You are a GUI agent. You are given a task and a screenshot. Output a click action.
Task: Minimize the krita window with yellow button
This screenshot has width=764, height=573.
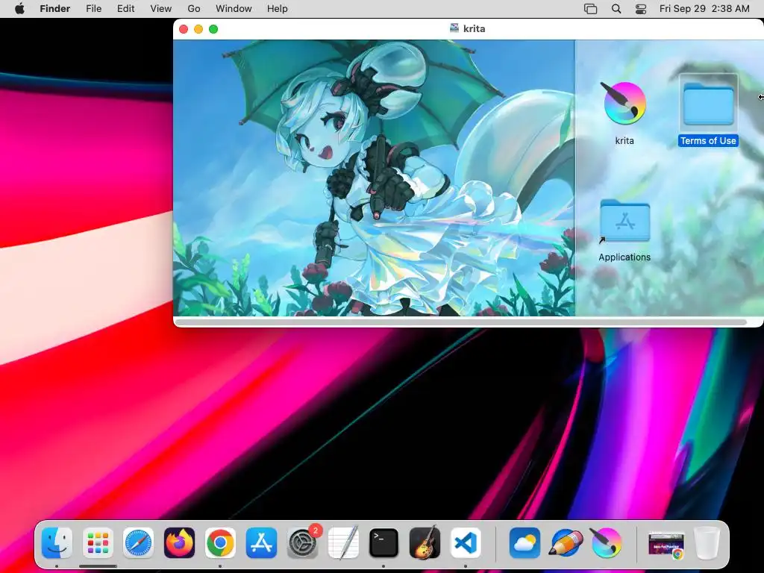click(198, 29)
